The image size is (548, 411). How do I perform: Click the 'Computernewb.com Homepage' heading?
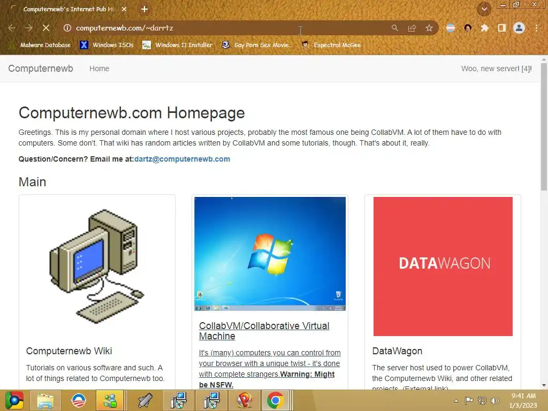[132, 113]
